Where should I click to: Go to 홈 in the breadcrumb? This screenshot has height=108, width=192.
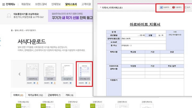pyautogui.click(x=12, y=30)
